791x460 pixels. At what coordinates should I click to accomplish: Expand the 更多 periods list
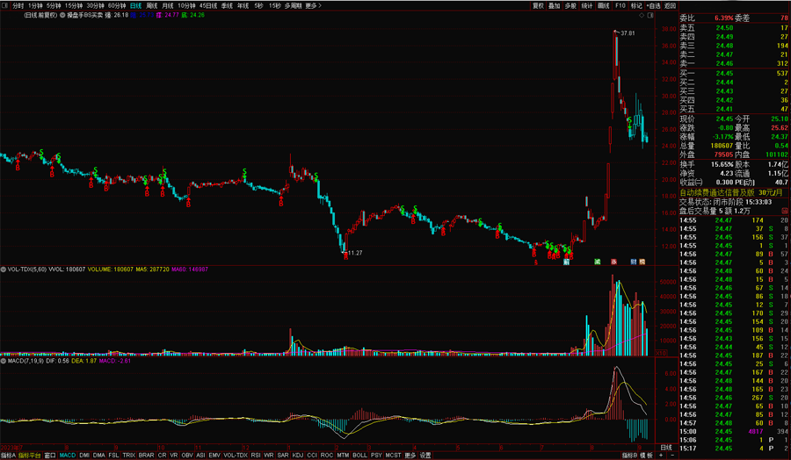click(x=312, y=5)
